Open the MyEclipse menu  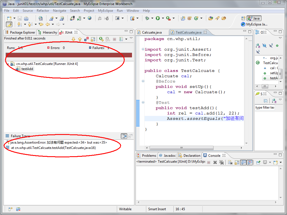coord(105,11)
